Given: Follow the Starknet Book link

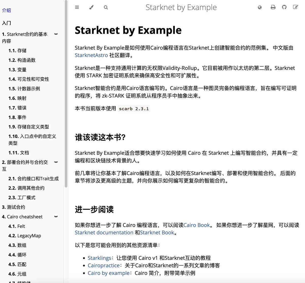Looking at the screenshot, I should click(157, 233).
